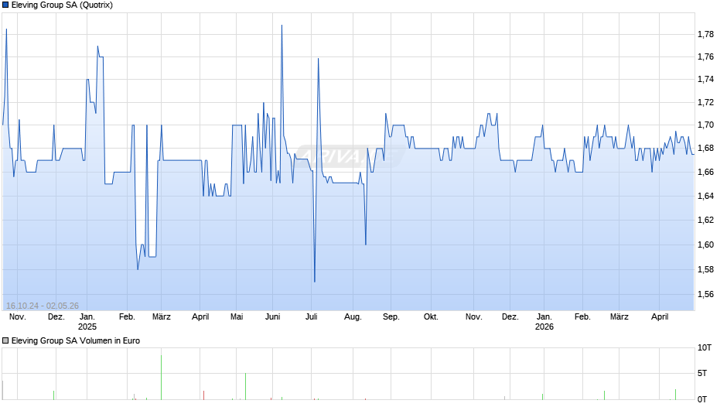Screen dimensions: 727x407
Task: Click the 'Juni' month label
Action: coord(272,317)
